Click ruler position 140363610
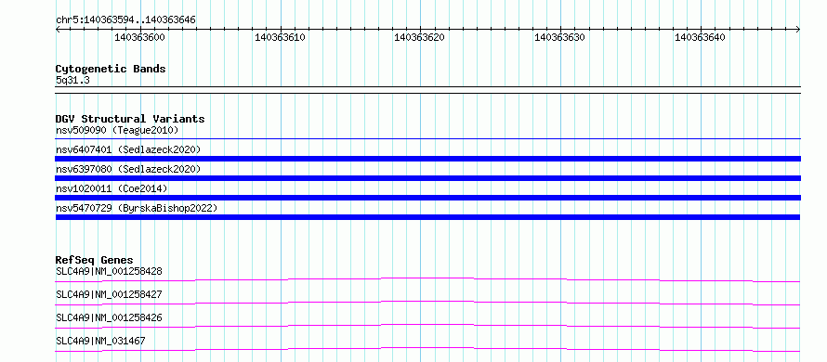The width and height of the screenshot is (827, 362). point(280,37)
